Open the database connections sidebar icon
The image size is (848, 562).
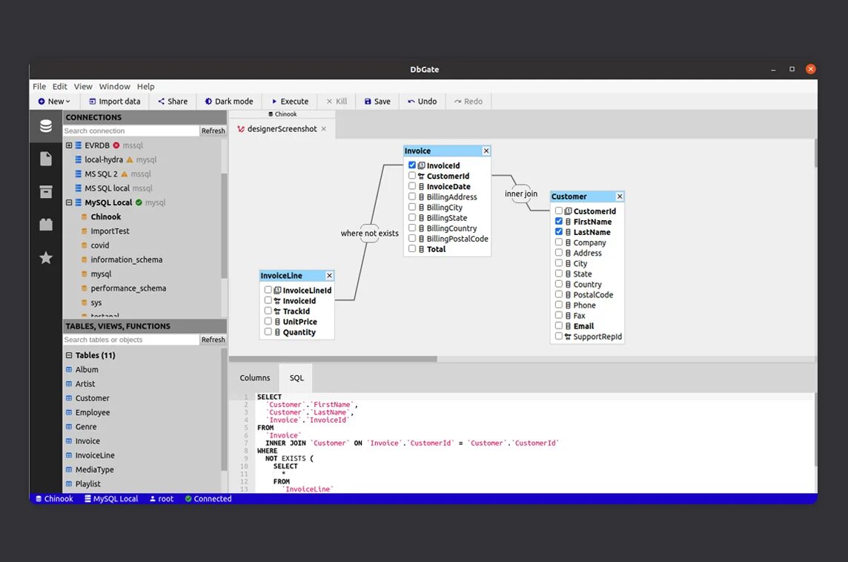coord(46,126)
